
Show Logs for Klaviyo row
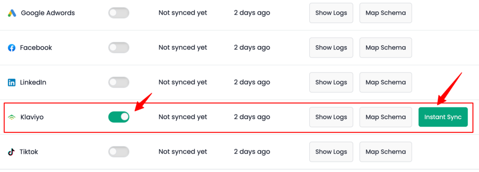[x=331, y=117]
